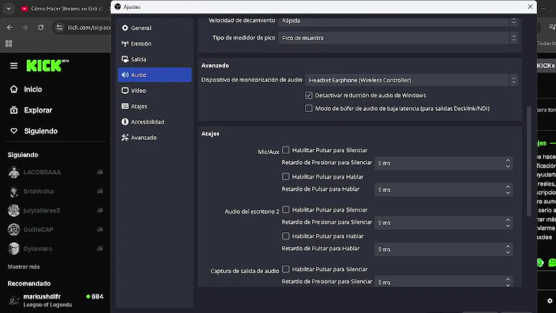Click the Mostrar más link
Screen dimensions: 556x313
tap(23, 266)
